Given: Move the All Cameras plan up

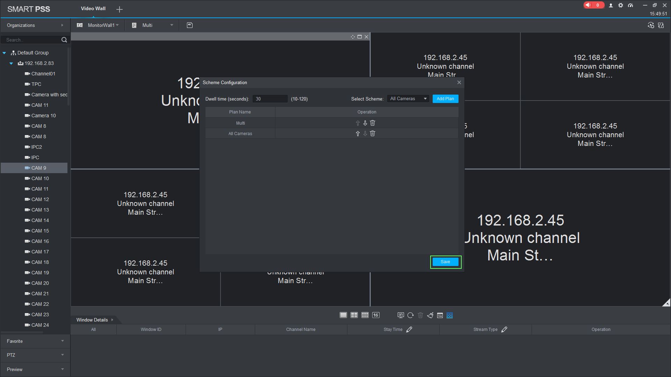Looking at the screenshot, I should (x=358, y=133).
